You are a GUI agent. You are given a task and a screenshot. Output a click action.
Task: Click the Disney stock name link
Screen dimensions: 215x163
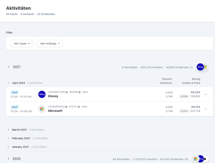click(53, 96)
